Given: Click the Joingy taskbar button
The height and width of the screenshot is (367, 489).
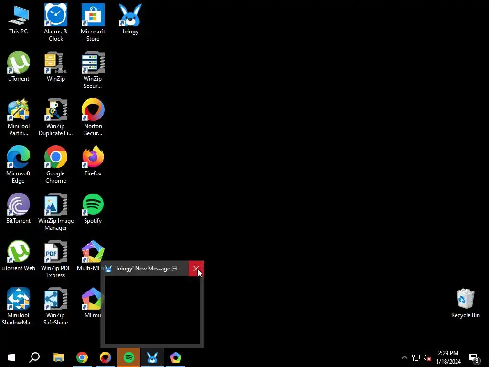Looking at the screenshot, I should 152,357.
